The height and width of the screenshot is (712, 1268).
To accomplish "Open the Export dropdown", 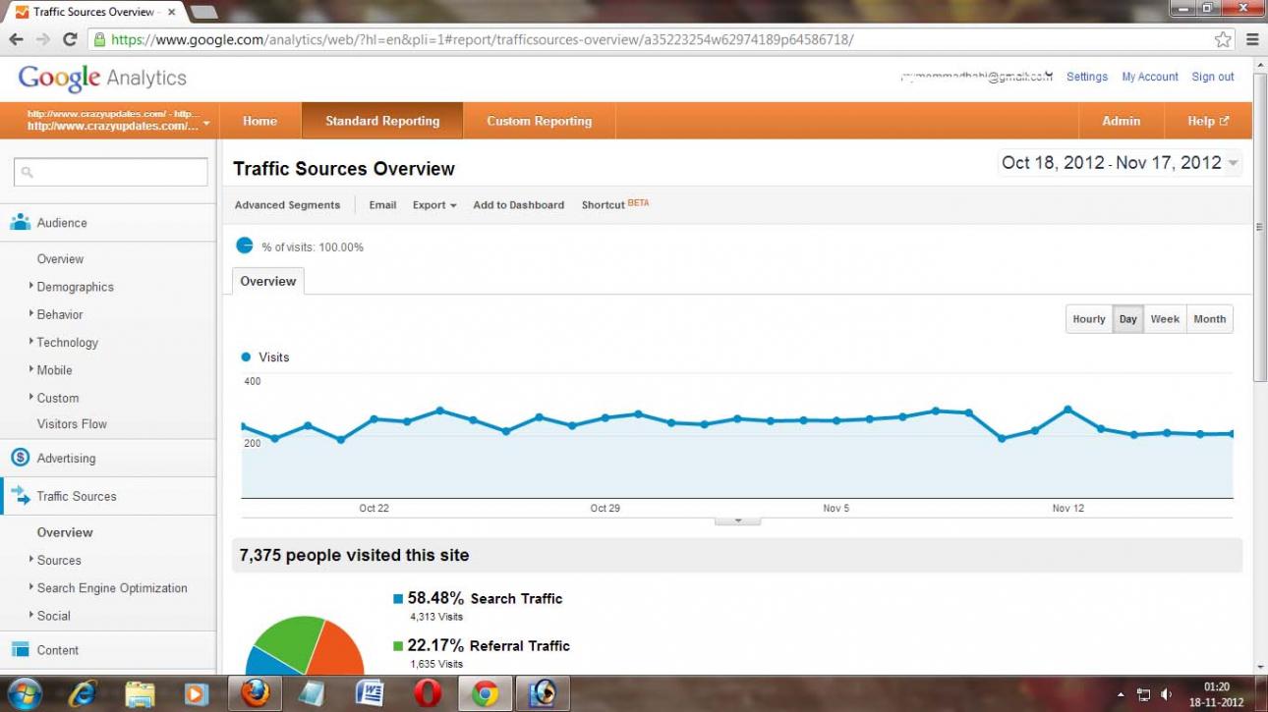I will (x=434, y=205).
